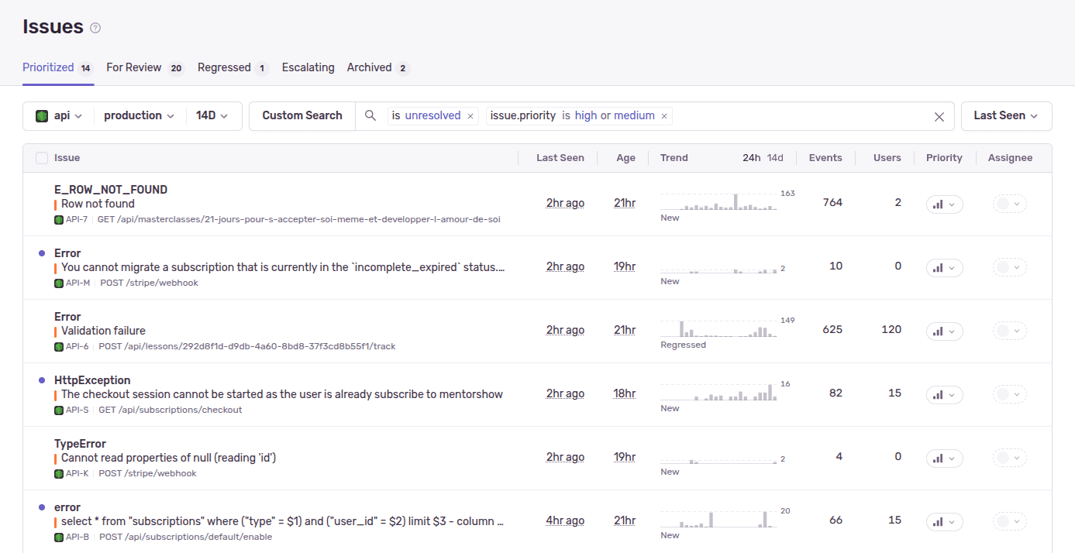
Task: Open priority icon for E_ROW_NOT_FOUND issue
Action: coord(944,204)
